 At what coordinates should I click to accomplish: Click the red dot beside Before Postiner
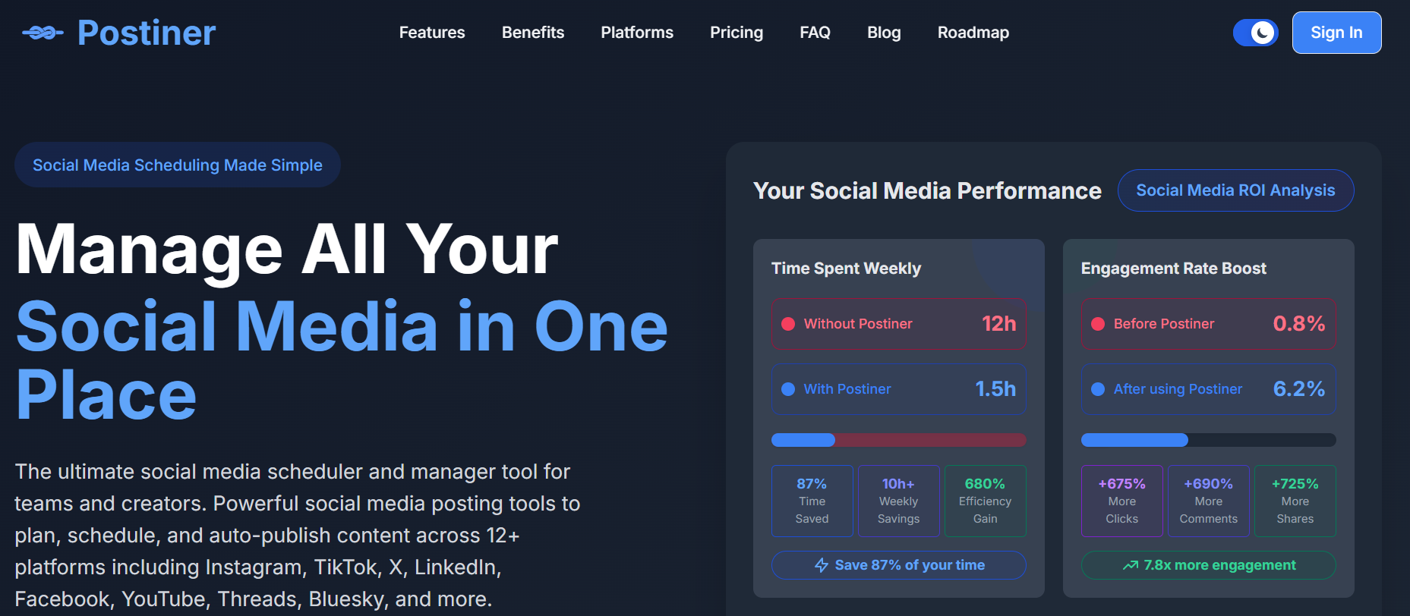pyautogui.click(x=1098, y=324)
